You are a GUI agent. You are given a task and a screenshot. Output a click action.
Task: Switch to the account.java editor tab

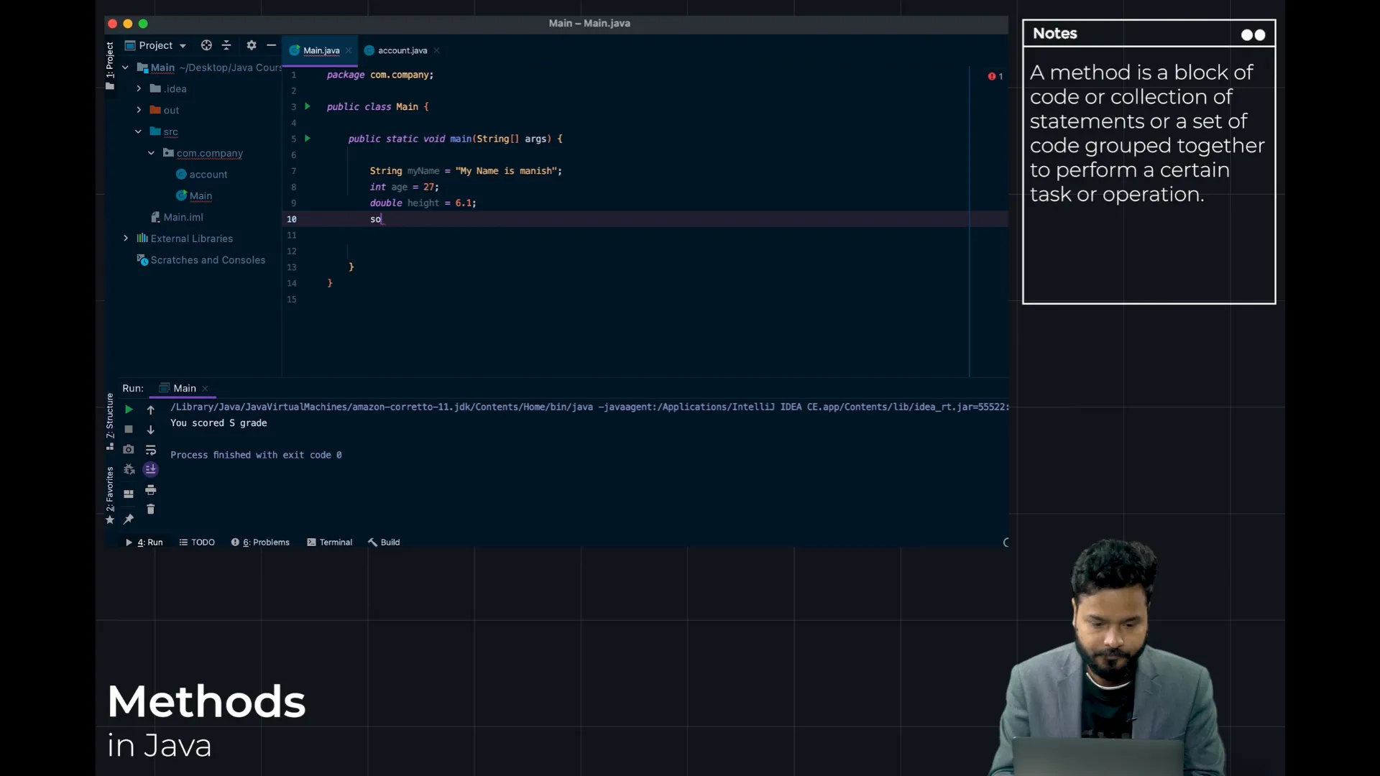coord(402,50)
